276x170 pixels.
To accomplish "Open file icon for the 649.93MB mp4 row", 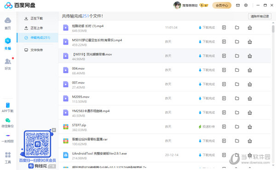I will (x=224, y=28).
